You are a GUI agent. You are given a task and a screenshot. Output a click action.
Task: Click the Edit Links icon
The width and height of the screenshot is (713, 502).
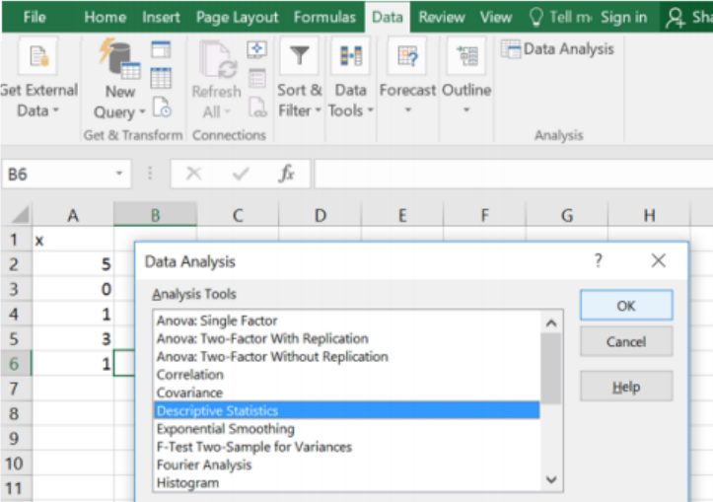tap(257, 108)
